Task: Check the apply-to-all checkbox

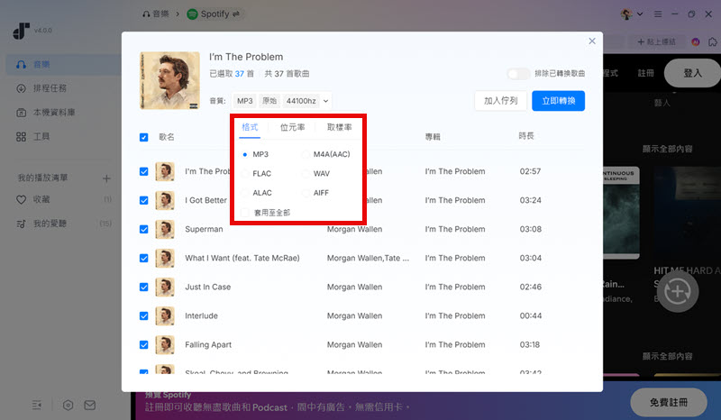Action: (245, 213)
